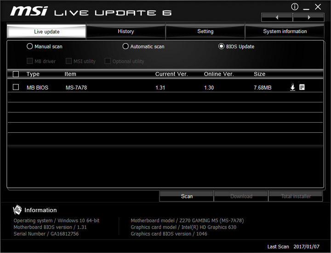Click the Graphics card BIOS version / 1046 line
This screenshot has height=253, width=331.
click(169, 234)
